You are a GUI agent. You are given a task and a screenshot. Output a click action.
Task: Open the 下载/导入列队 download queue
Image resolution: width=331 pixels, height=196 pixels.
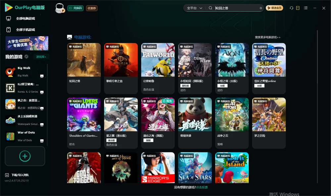coord(17,175)
